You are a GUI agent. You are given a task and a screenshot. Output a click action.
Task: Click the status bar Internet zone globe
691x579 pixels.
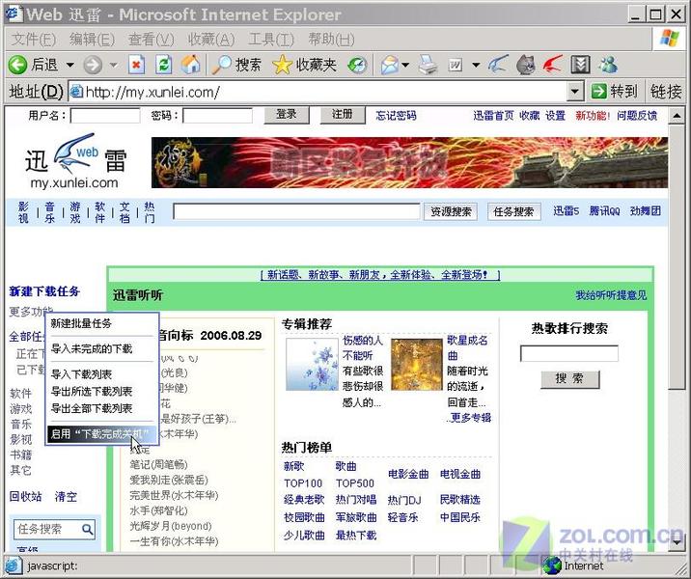click(x=552, y=565)
